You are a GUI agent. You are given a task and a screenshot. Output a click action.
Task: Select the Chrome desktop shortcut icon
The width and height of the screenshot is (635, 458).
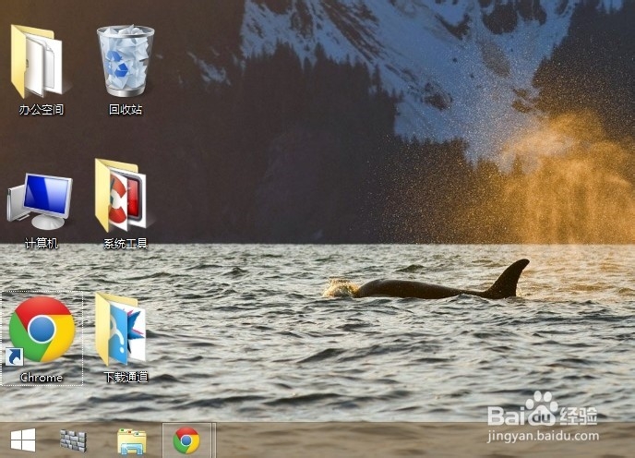point(42,329)
